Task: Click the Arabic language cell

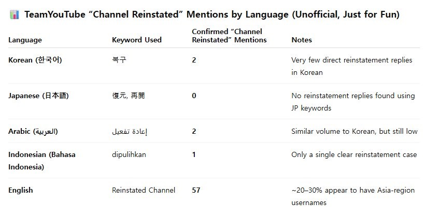Action: (x=33, y=131)
